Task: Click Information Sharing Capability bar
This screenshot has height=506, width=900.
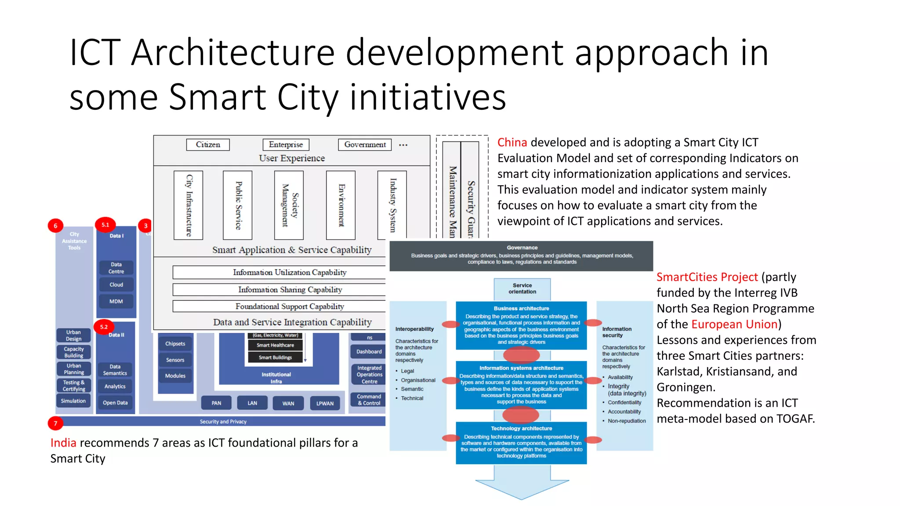Action: click(x=279, y=289)
